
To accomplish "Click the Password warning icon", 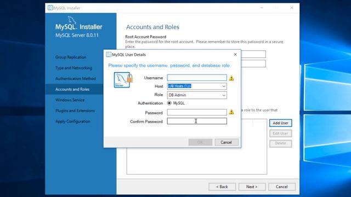I will [231, 112].
